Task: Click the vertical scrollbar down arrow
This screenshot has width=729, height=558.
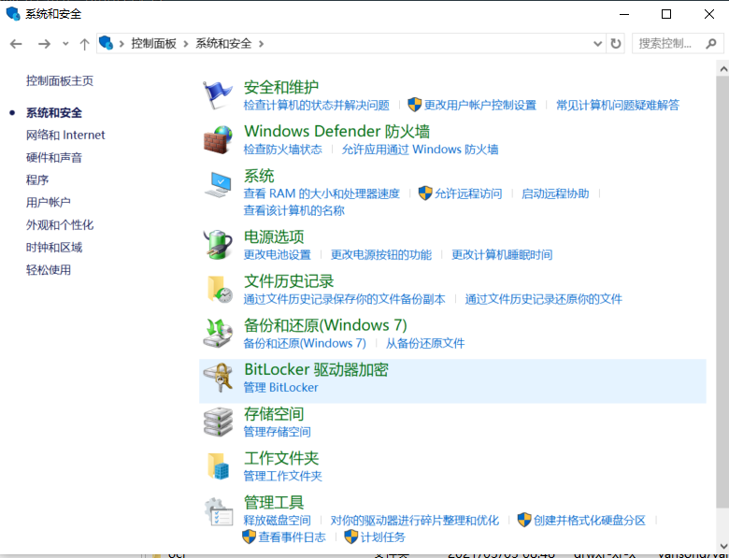Action: [x=723, y=546]
